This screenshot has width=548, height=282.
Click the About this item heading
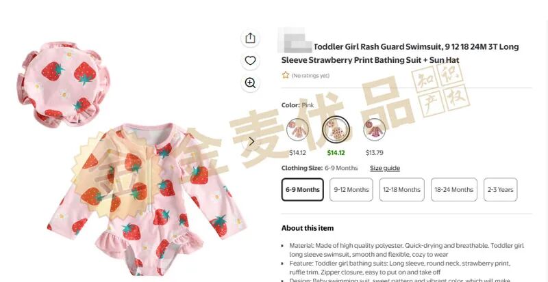pos(308,228)
